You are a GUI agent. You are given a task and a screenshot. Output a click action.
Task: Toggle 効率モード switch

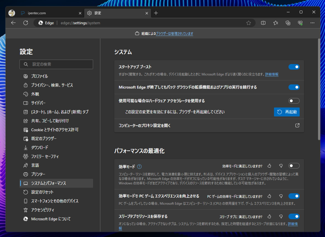294,166
